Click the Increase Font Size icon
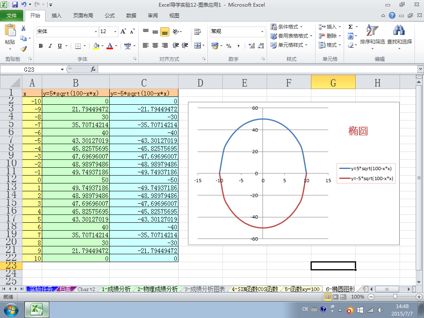The width and height of the screenshot is (424, 318). click(x=123, y=31)
